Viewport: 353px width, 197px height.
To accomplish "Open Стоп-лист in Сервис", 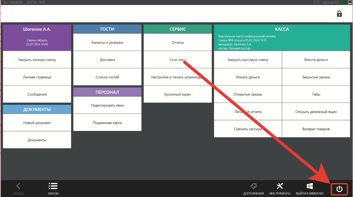I will pyautogui.click(x=178, y=60).
